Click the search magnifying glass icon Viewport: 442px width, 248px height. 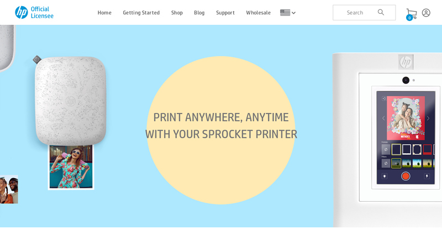381,12
